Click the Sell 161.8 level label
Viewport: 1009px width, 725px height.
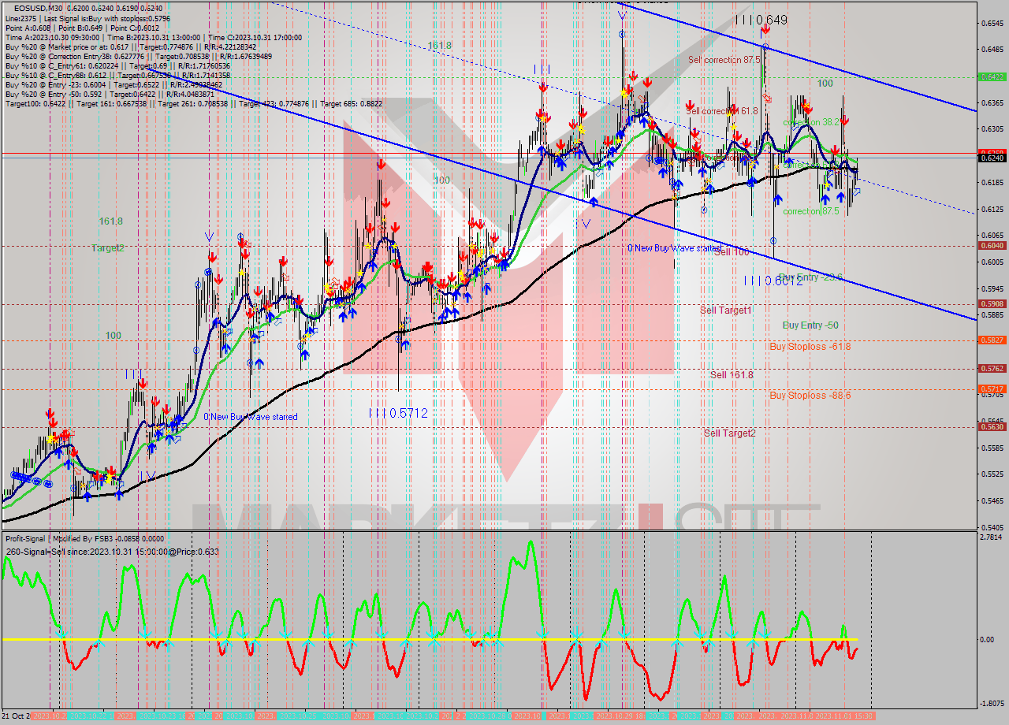[x=731, y=375]
